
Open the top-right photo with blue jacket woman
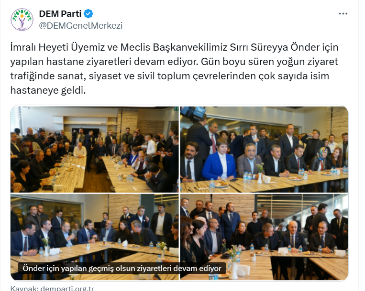click(264, 150)
